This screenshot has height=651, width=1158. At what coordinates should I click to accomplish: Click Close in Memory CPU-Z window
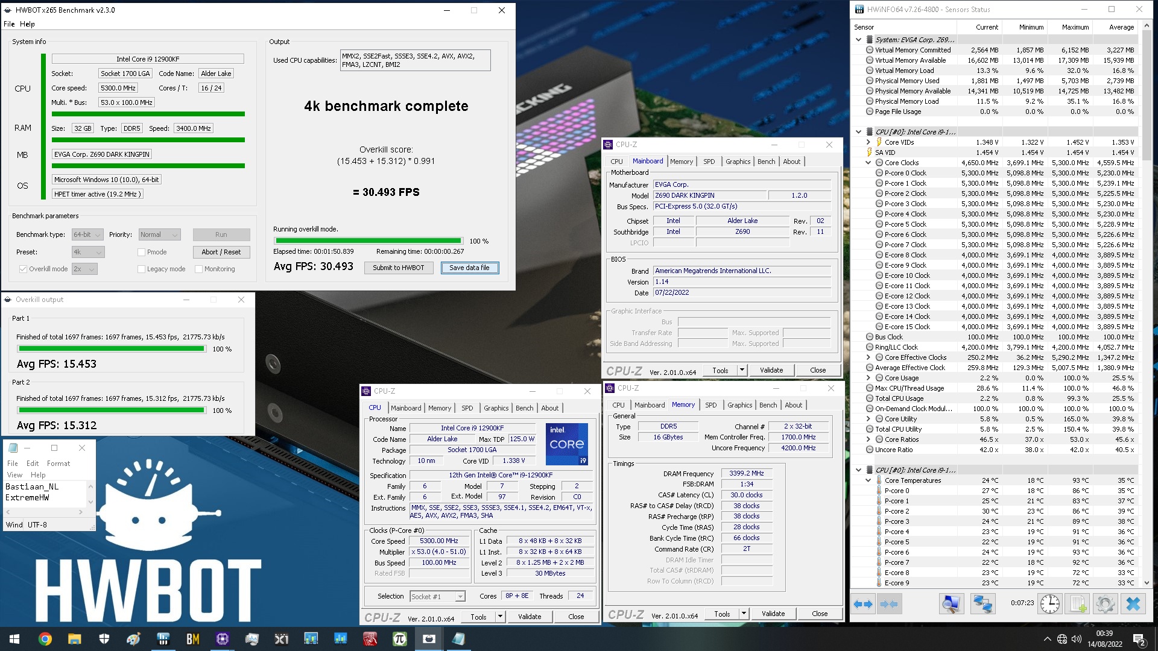820,614
